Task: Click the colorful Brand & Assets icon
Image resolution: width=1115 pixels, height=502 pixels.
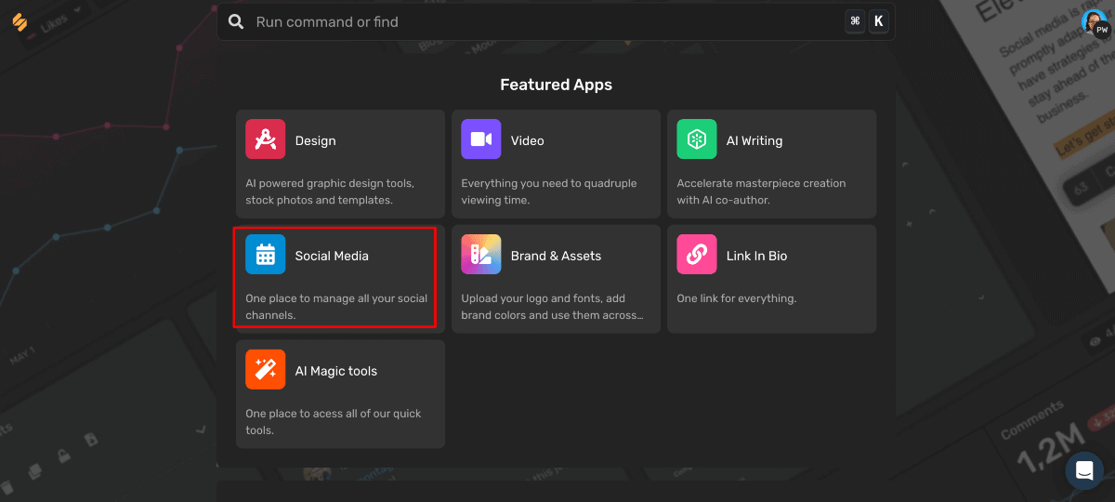Action: pos(480,255)
